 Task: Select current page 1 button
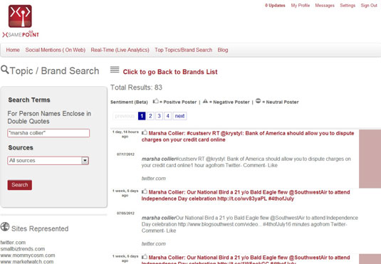(142, 116)
